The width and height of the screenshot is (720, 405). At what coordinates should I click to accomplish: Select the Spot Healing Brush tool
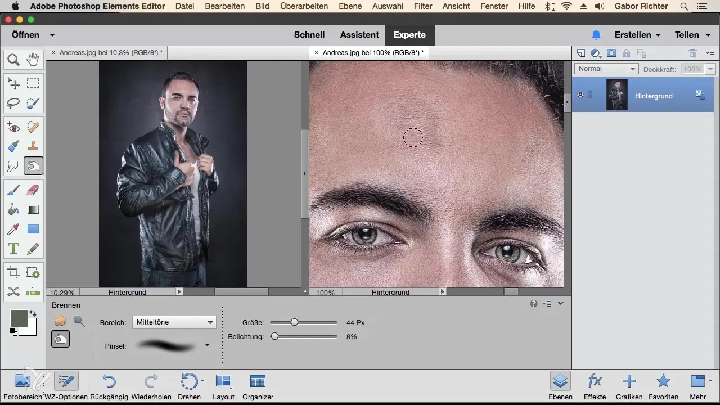(x=33, y=128)
